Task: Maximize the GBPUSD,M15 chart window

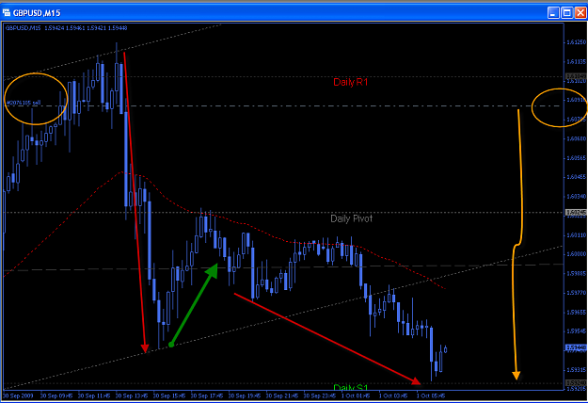Action: (567, 13)
